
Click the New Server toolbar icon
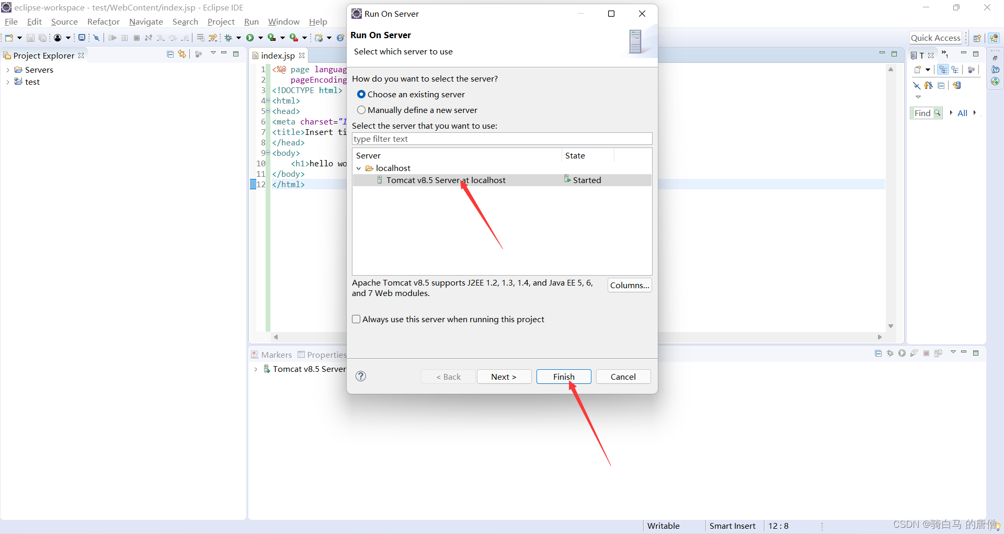(x=318, y=38)
